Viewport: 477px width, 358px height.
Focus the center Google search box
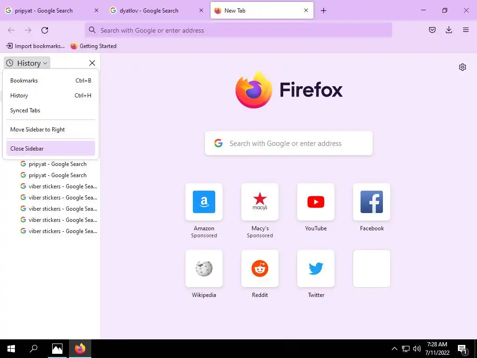289,144
